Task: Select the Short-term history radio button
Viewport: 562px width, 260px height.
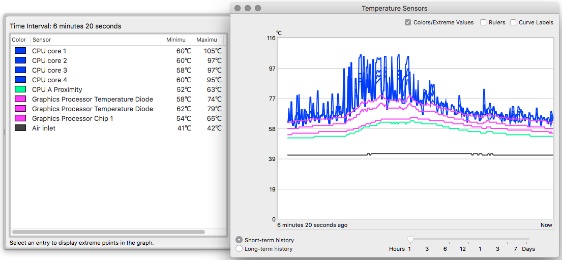Action: tap(239, 240)
